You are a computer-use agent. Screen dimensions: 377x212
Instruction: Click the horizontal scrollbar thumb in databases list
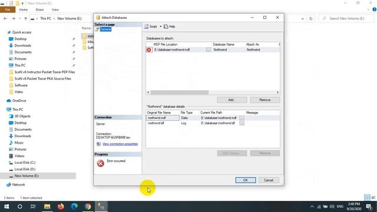click(179, 92)
